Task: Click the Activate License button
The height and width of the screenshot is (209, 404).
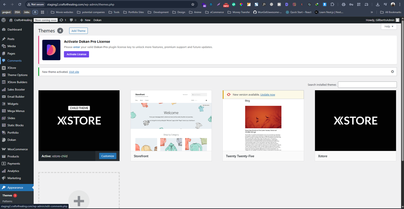Action: pyautogui.click(x=76, y=54)
